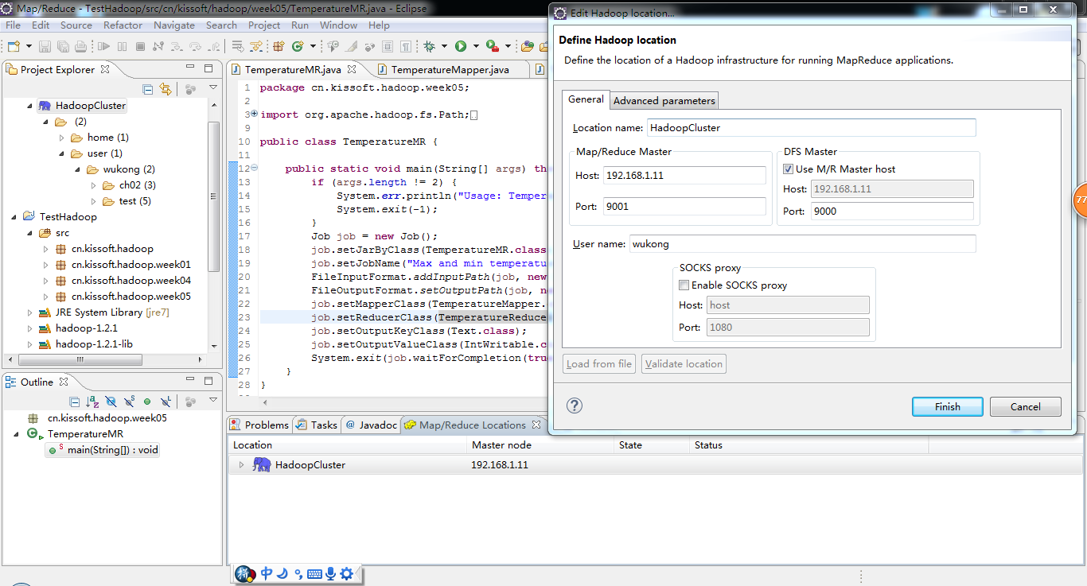Click the Print toolbar icon
Screen dimensions: 1087x586
(81, 46)
